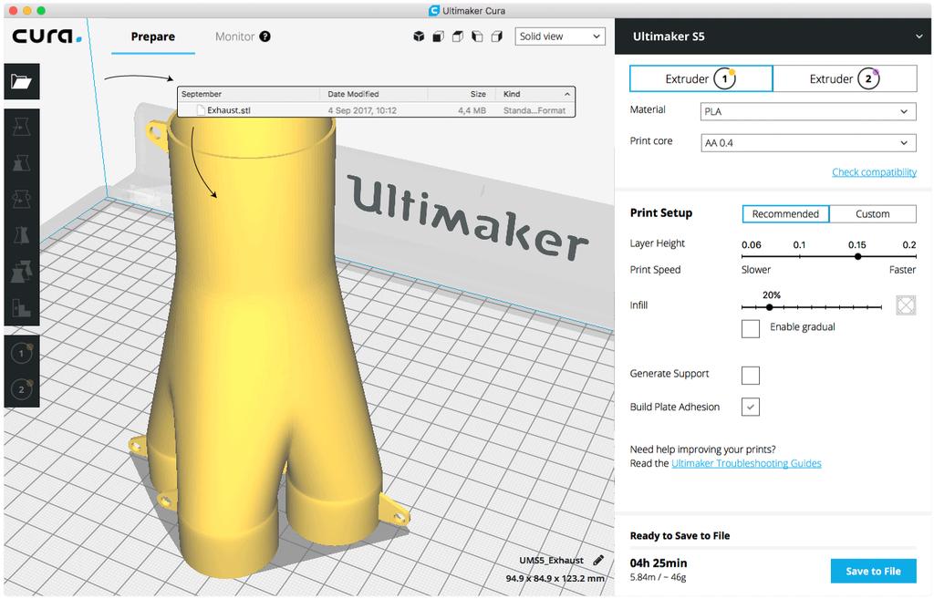Click the 5.84m / ~ 46g material usage
934x599 pixels.
(x=658, y=577)
